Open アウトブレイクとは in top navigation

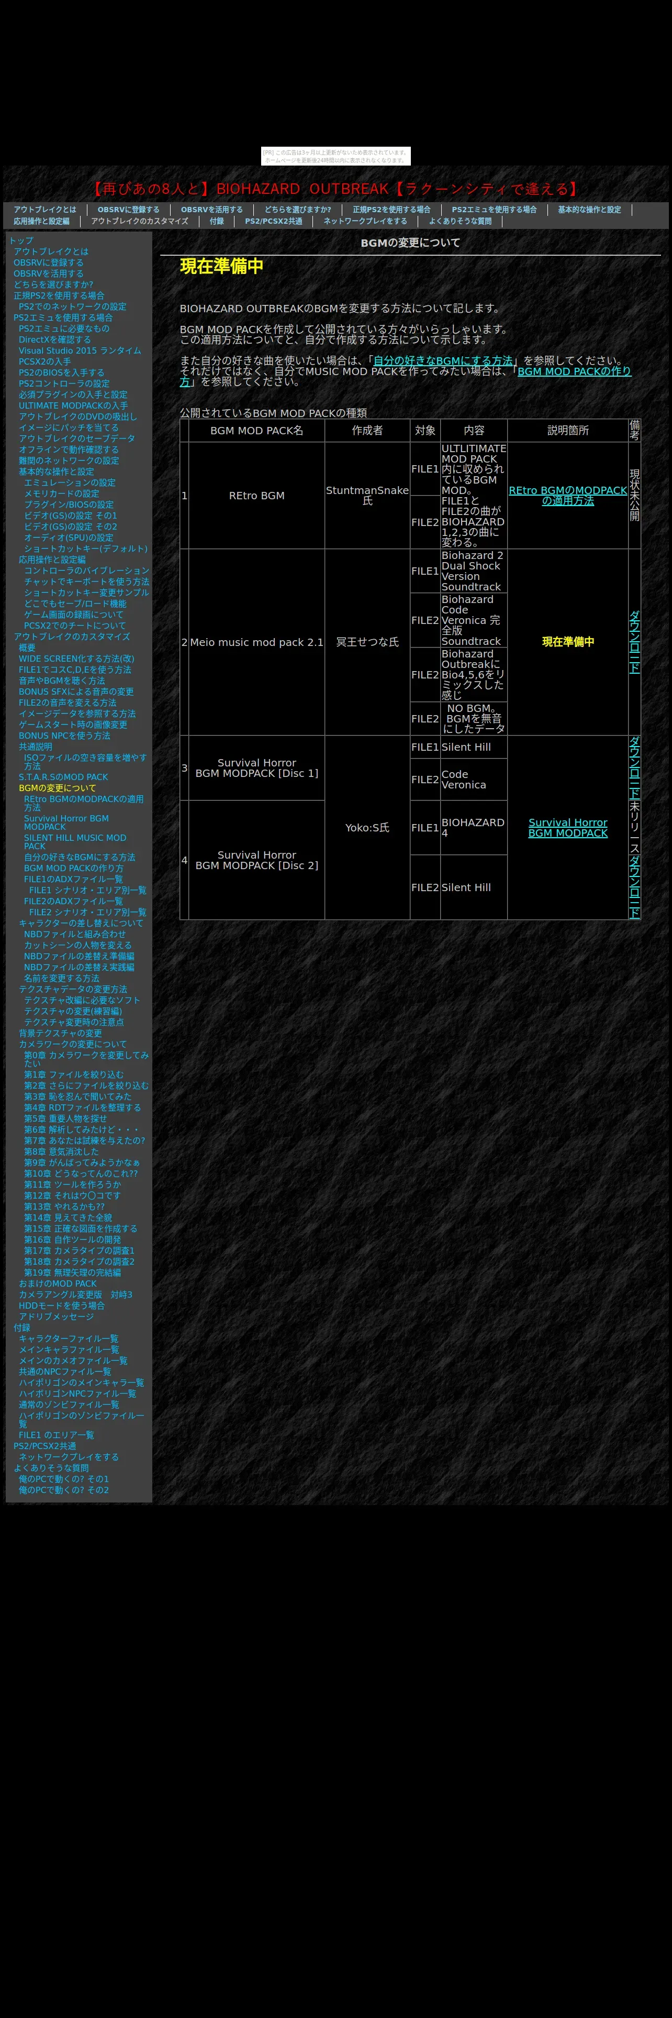[x=44, y=210]
